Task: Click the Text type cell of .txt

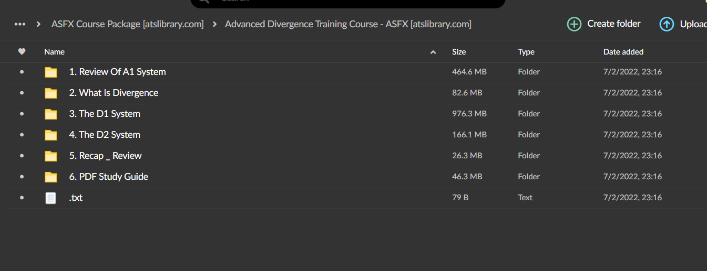Action: pyautogui.click(x=525, y=198)
